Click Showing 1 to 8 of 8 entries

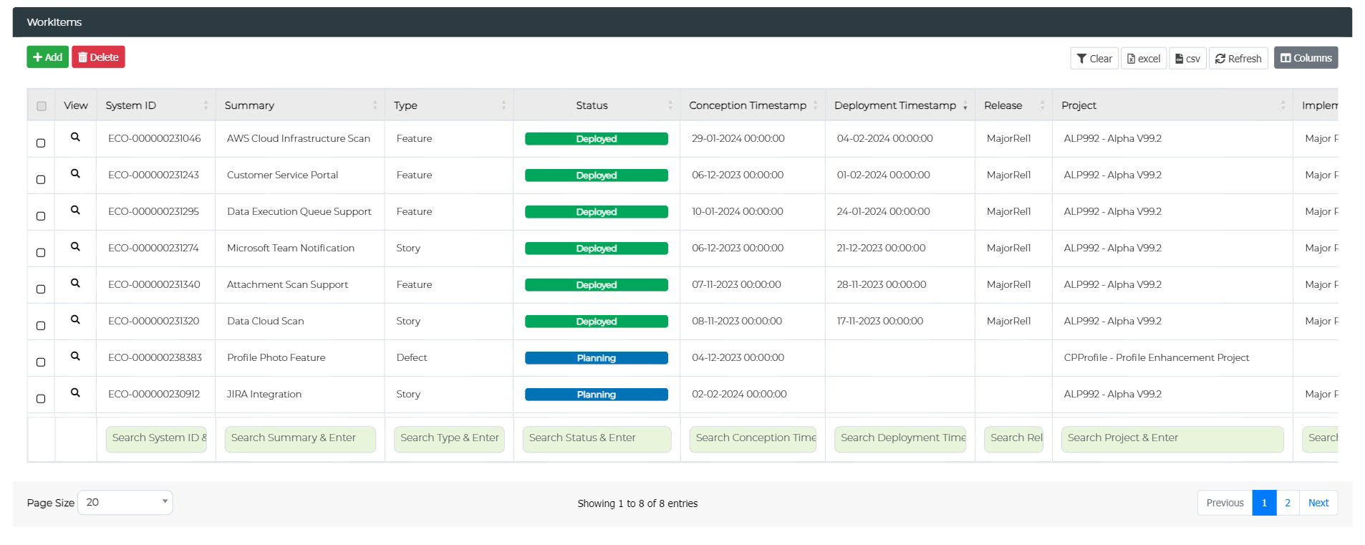click(x=637, y=503)
